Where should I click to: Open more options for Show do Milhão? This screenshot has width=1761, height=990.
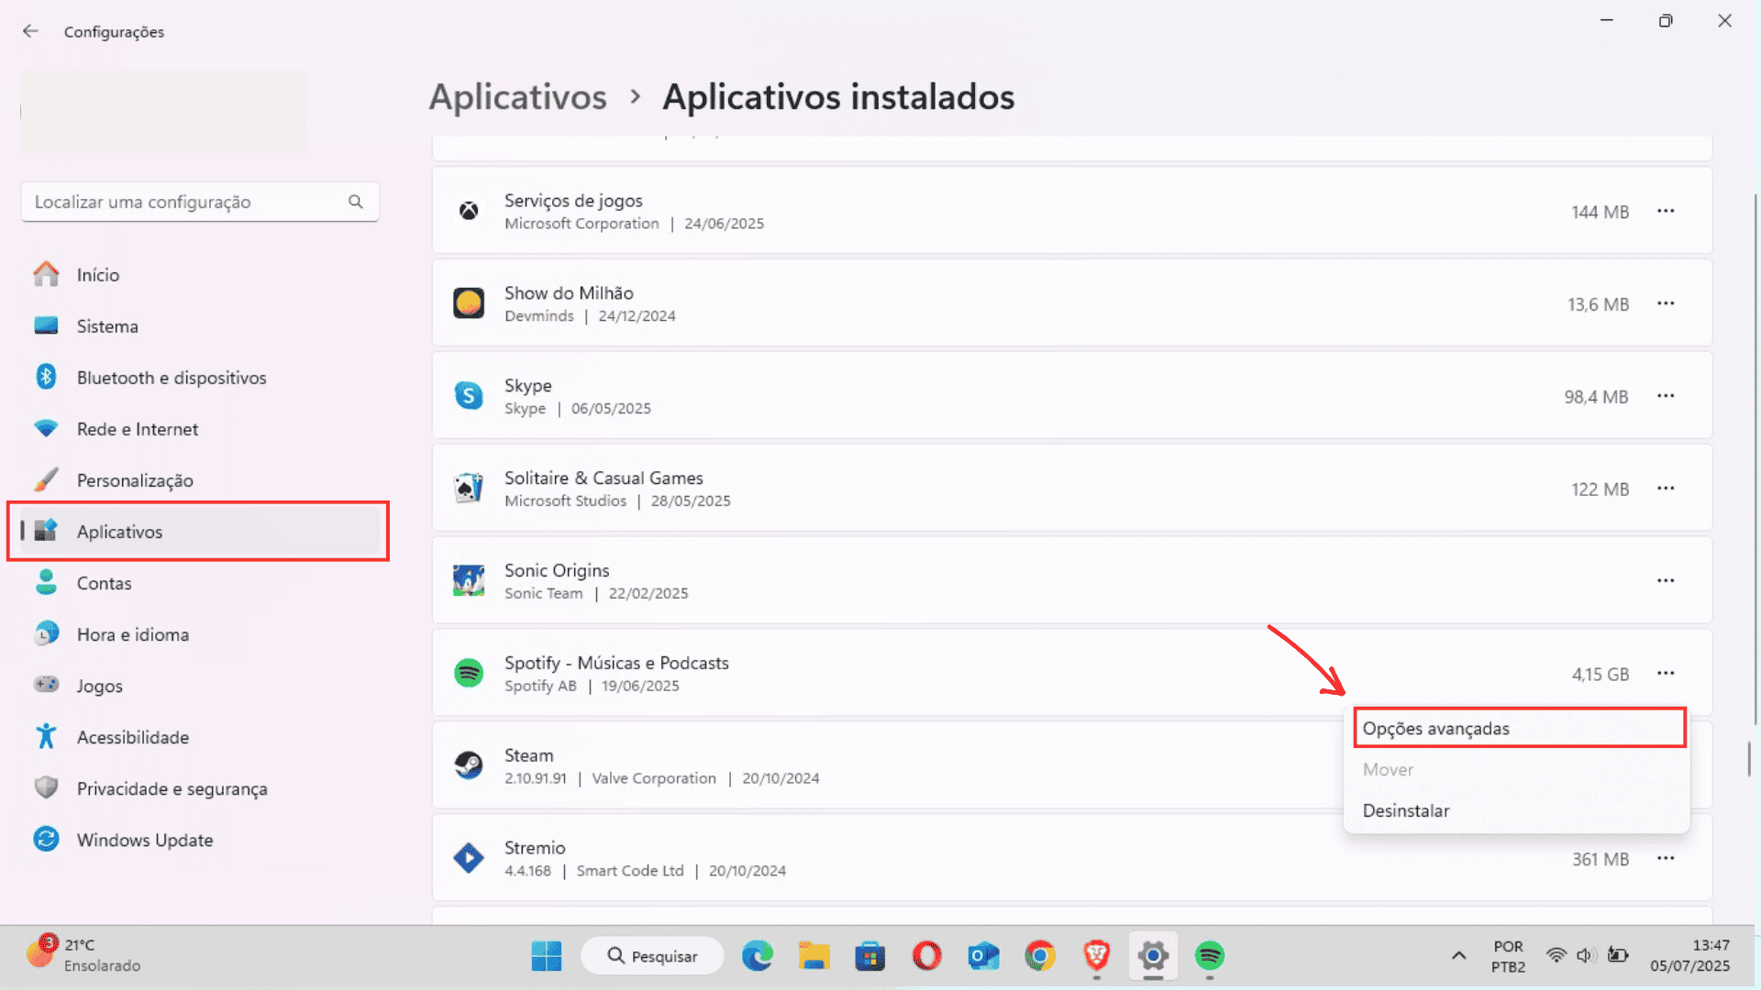pyautogui.click(x=1666, y=303)
